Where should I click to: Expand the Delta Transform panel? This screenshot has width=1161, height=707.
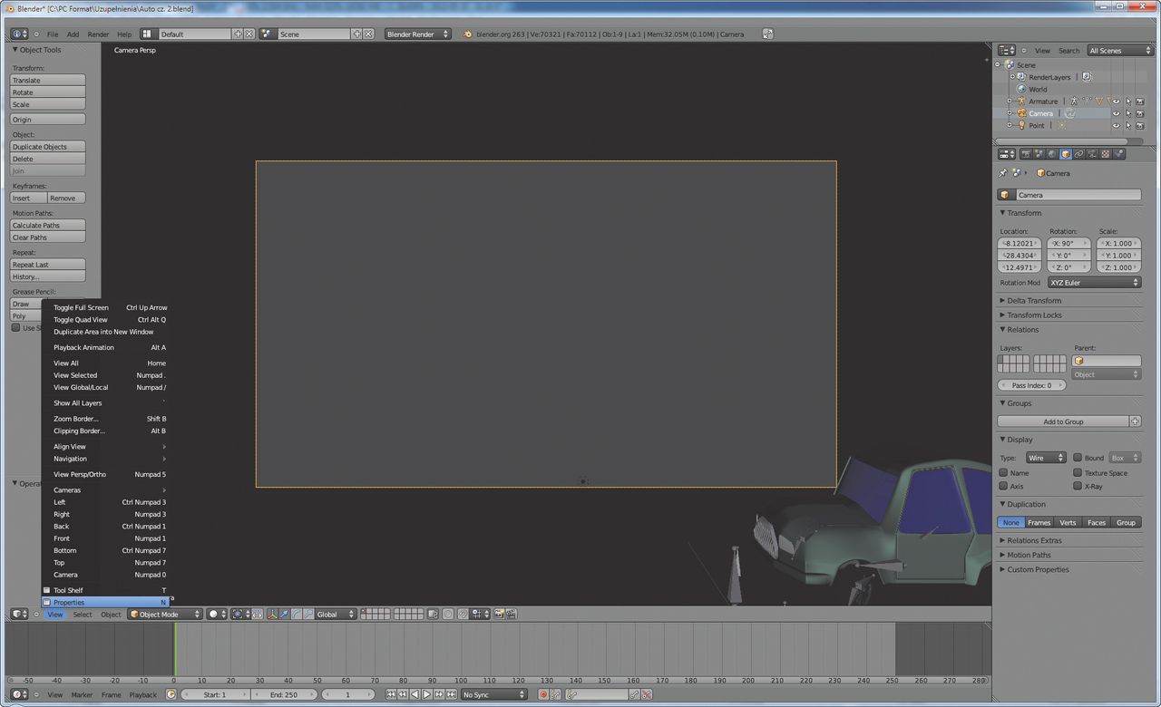[1034, 300]
